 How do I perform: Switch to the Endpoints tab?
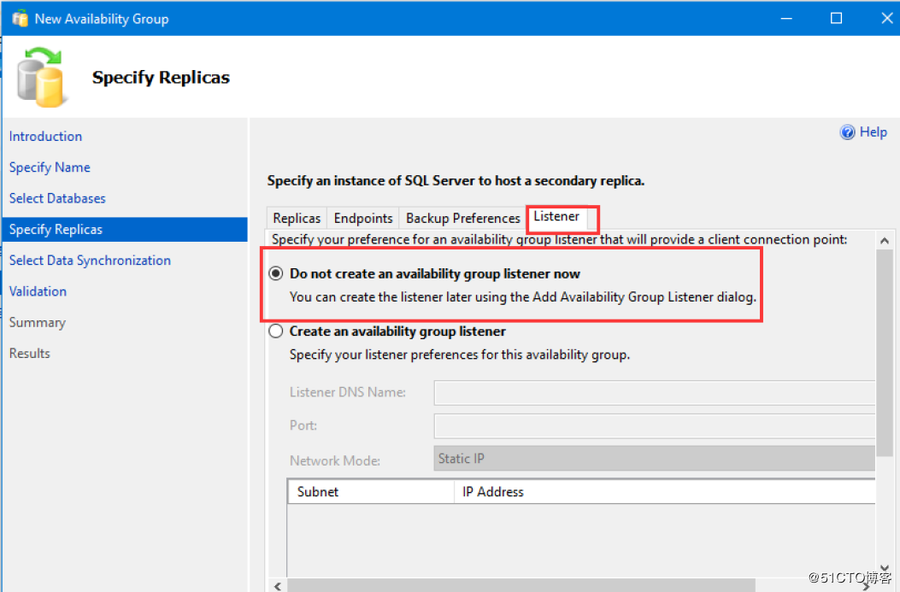point(363,219)
